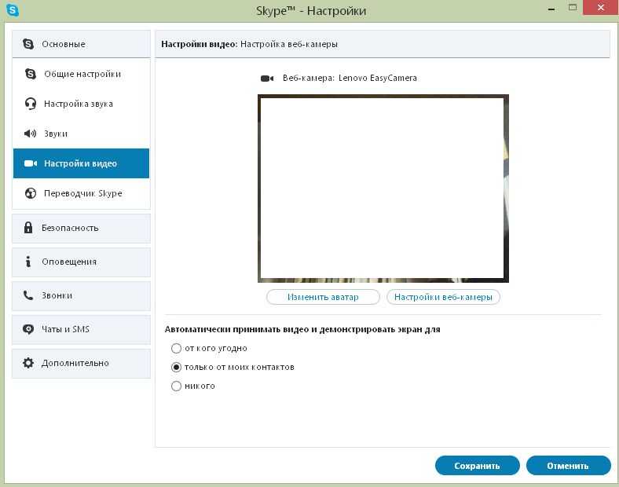
Task: Click the gear icon beside Дополнительно
Action: [x=28, y=363]
